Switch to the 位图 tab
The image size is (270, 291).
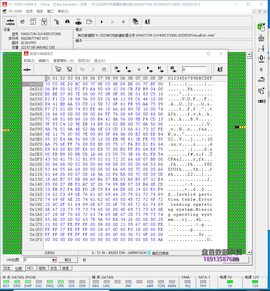(19, 268)
